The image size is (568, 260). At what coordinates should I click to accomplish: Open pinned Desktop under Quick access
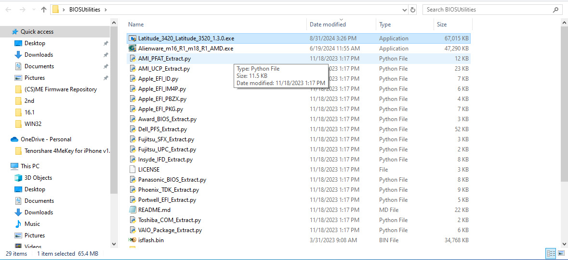(35, 43)
